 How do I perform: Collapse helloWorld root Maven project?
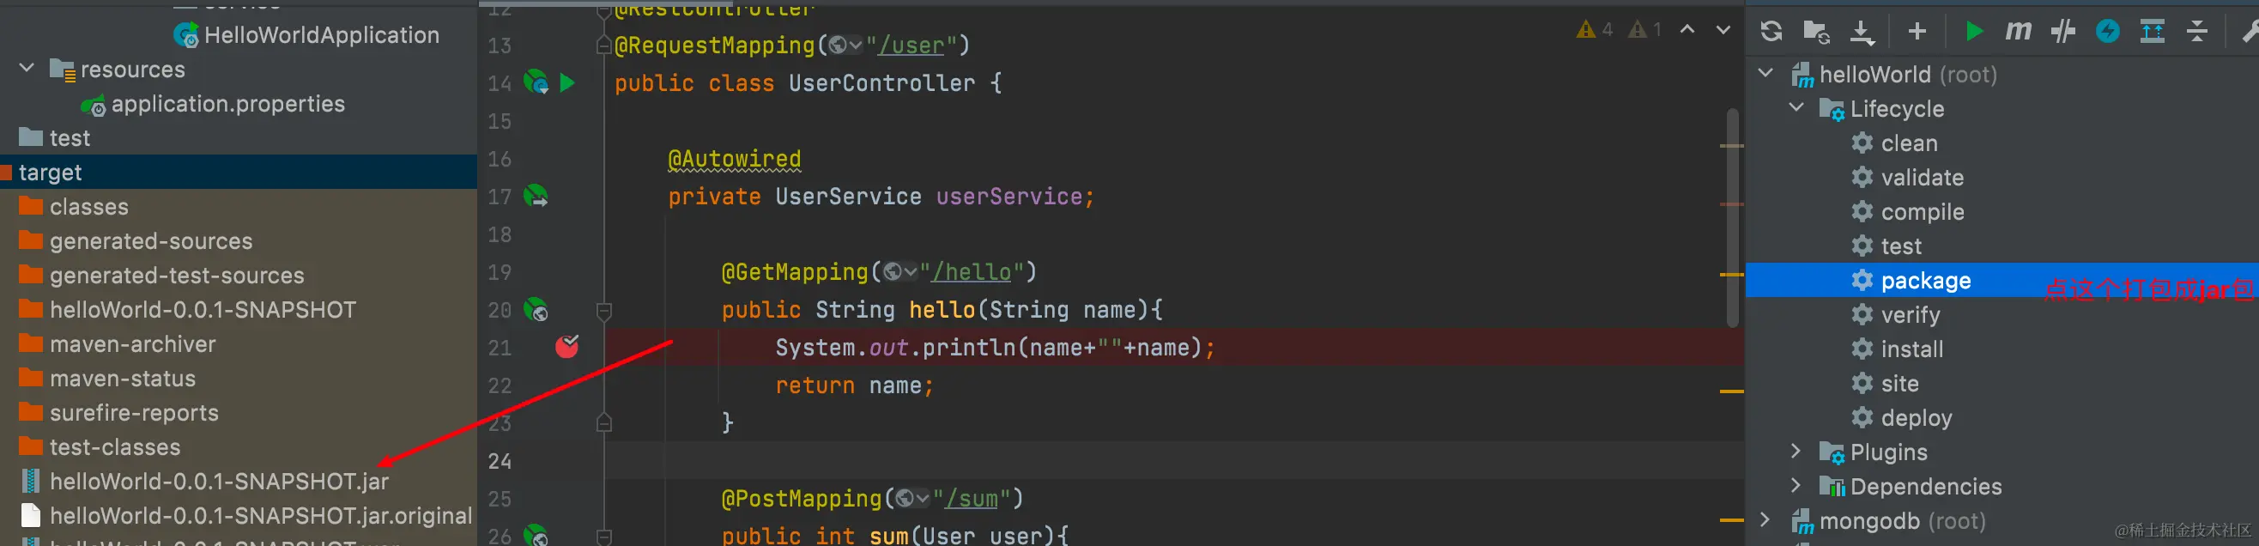1766,73
